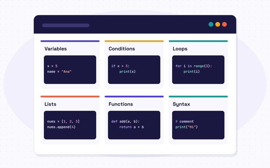Image resolution: width=270 pixels, height=168 pixels.
Task: Click the orange-red window dot
Action: pos(224,24)
